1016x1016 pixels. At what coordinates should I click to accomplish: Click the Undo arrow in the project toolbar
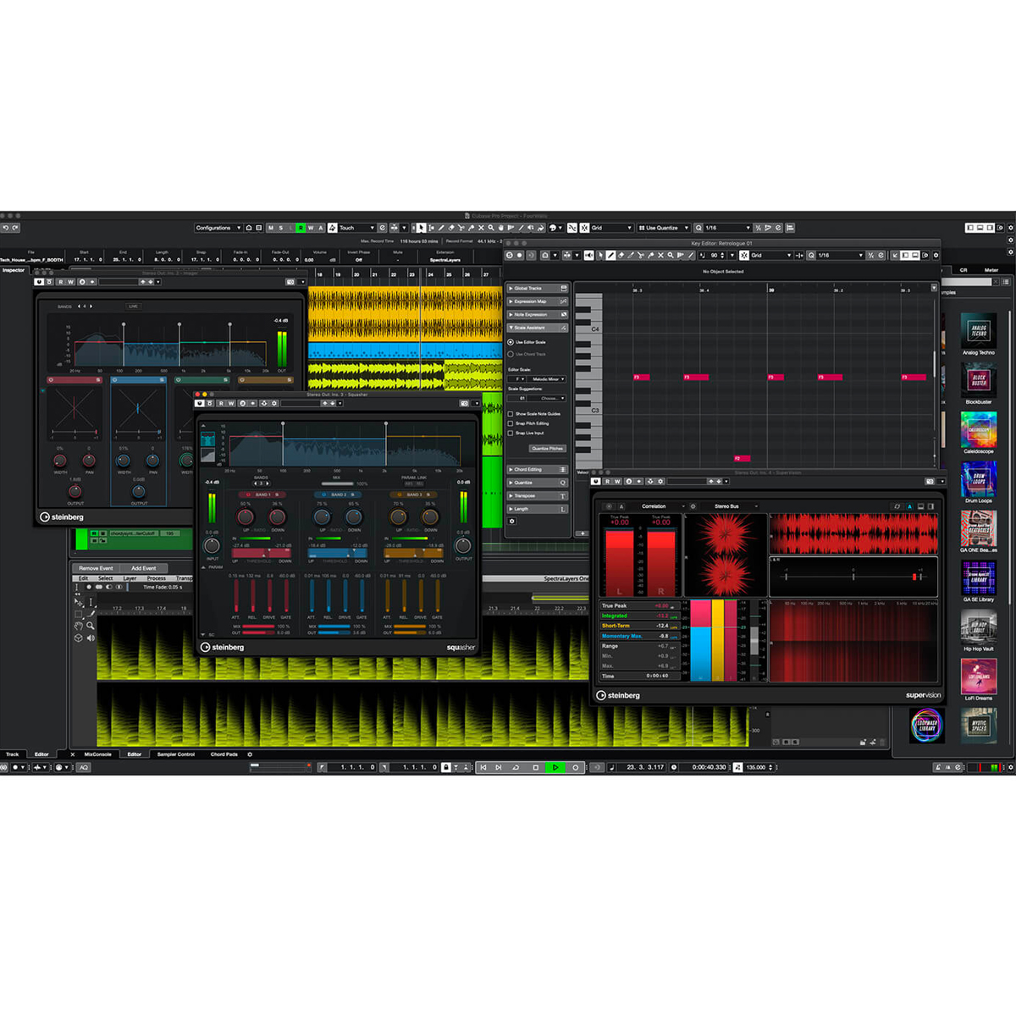tap(5, 228)
